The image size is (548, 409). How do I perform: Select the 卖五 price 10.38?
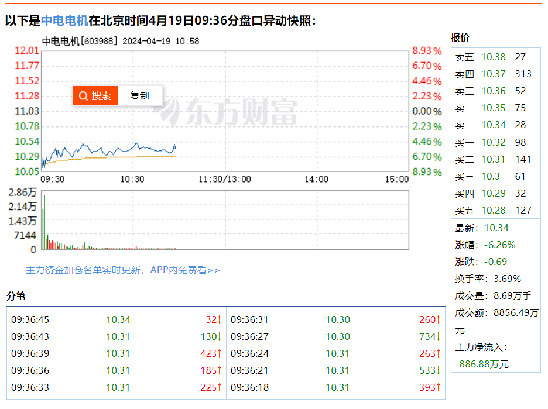click(x=494, y=57)
